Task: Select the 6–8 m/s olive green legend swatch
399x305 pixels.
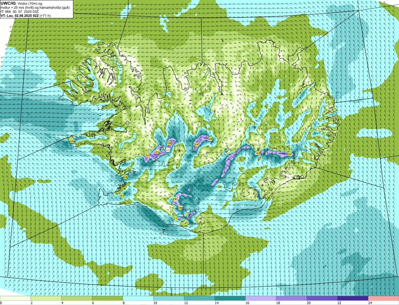Action: tap(108, 298)
